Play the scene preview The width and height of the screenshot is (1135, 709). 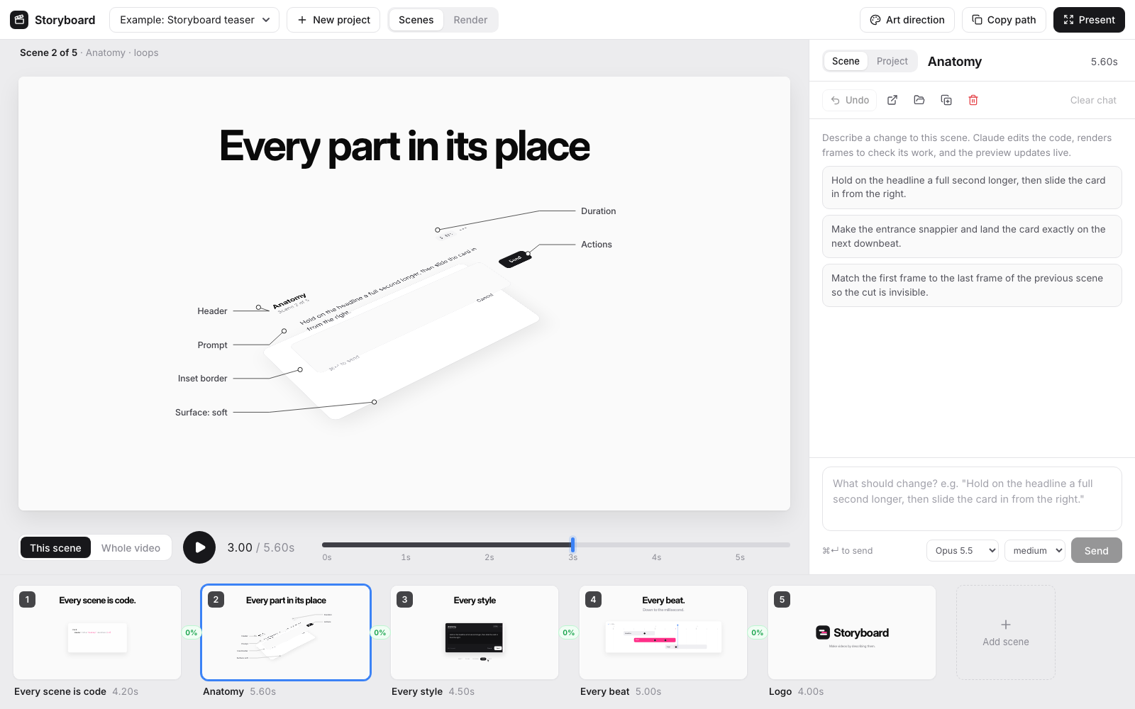click(199, 547)
